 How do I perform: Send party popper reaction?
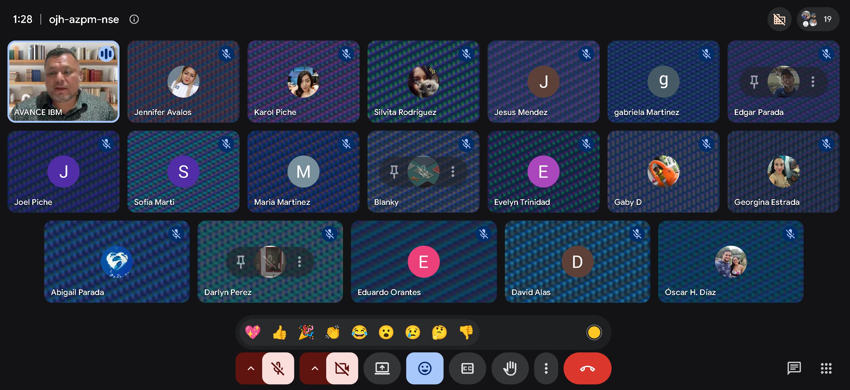[306, 332]
